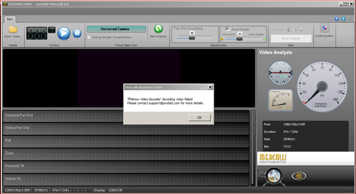Click the Customization icon
Screen dimensions: 356x194
tap(325, 28)
